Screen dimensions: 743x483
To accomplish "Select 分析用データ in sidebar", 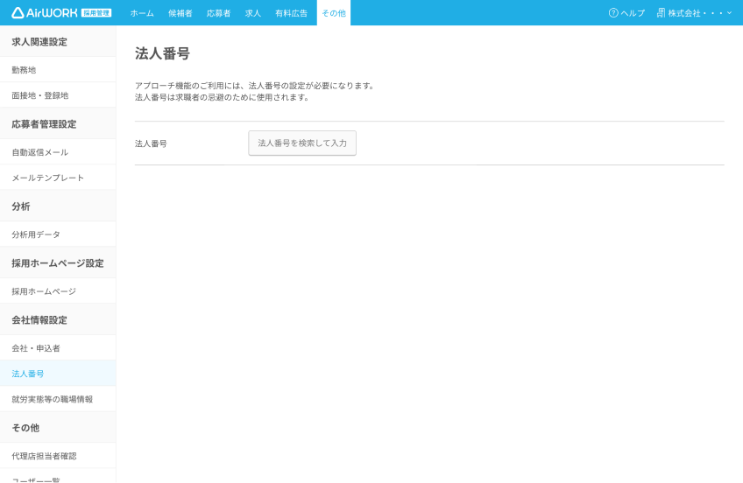I will click(x=58, y=234).
